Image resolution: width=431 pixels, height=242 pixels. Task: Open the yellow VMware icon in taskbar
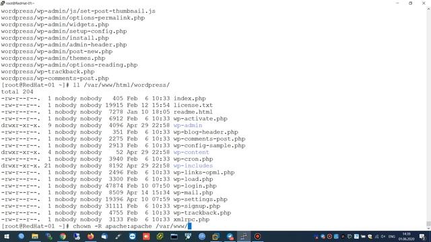click(160, 236)
